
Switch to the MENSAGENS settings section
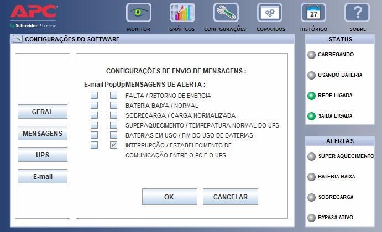pos(43,133)
